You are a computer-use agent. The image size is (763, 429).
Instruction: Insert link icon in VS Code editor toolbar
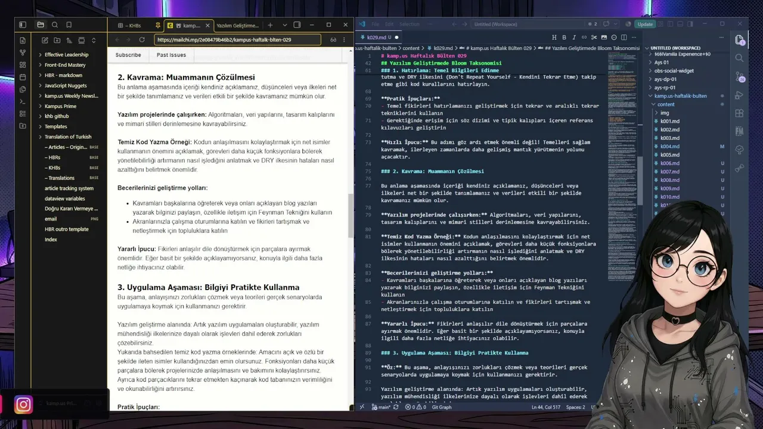pyautogui.click(x=585, y=38)
